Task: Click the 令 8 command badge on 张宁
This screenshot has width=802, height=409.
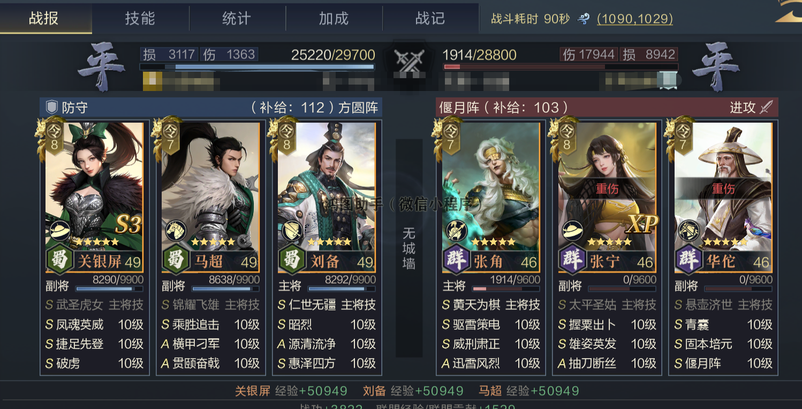Action: pyautogui.click(x=565, y=136)
